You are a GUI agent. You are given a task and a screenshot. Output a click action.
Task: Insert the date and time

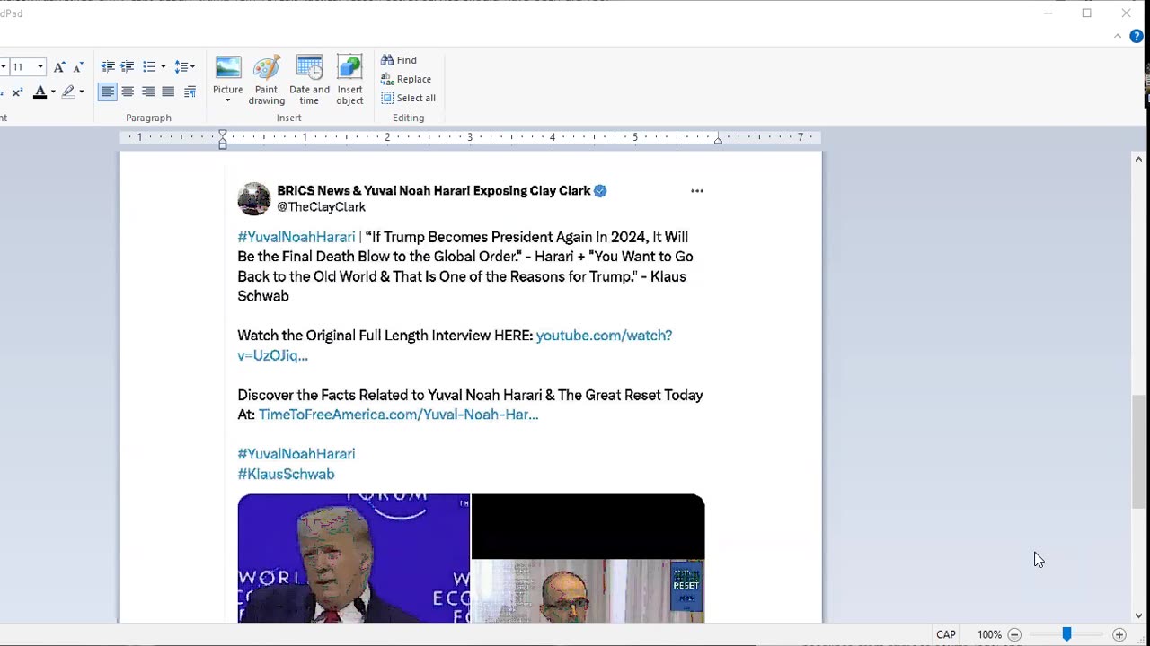(309, 80)
